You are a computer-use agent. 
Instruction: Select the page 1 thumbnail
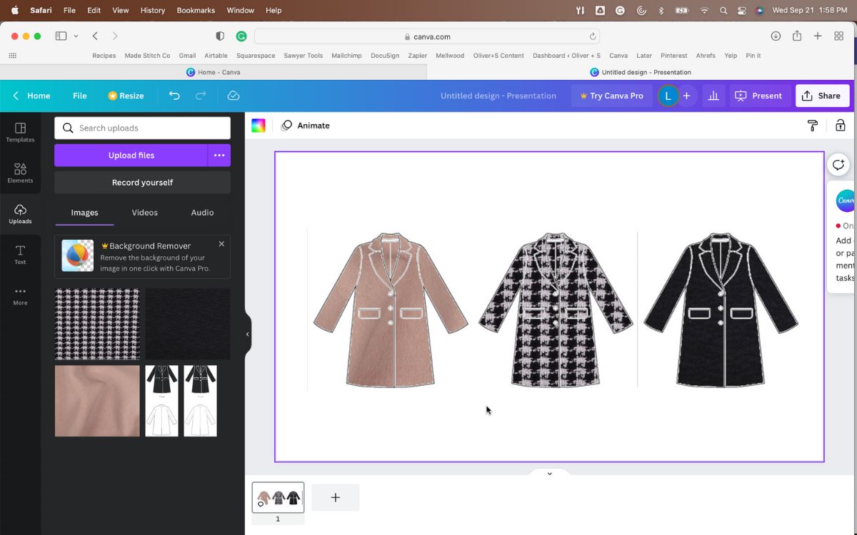278,497
